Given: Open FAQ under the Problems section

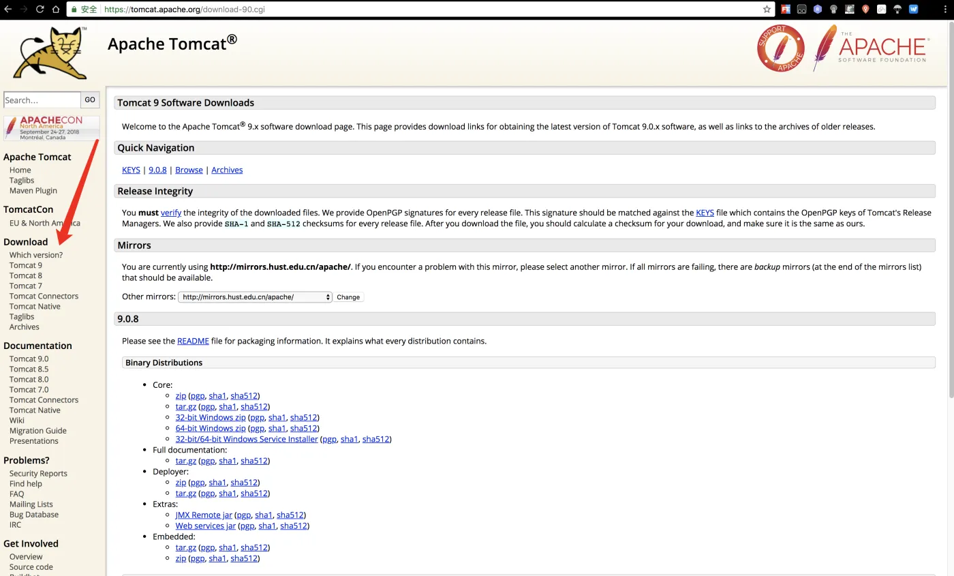Looking at the screenshot, I should (x=16, y=494).
